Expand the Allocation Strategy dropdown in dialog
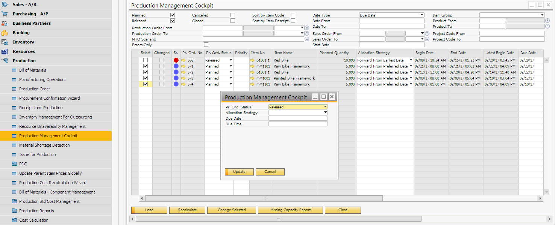 click(325, 112)
